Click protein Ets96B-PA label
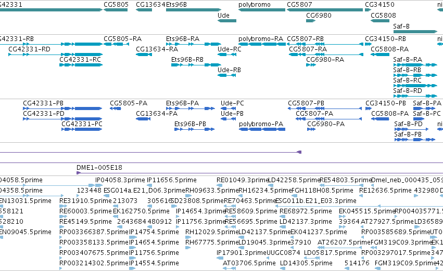Image resolution: width=443 pixels, height=271 pixels. pyautogui.click(x=183, y=103)
